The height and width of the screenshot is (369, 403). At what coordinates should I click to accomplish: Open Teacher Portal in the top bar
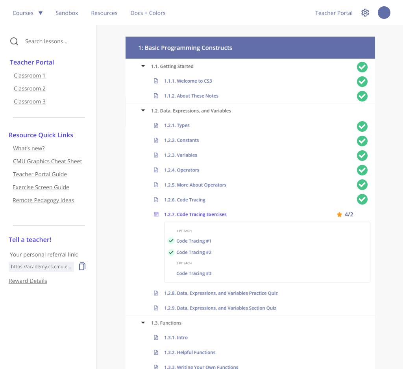point(334,13)
